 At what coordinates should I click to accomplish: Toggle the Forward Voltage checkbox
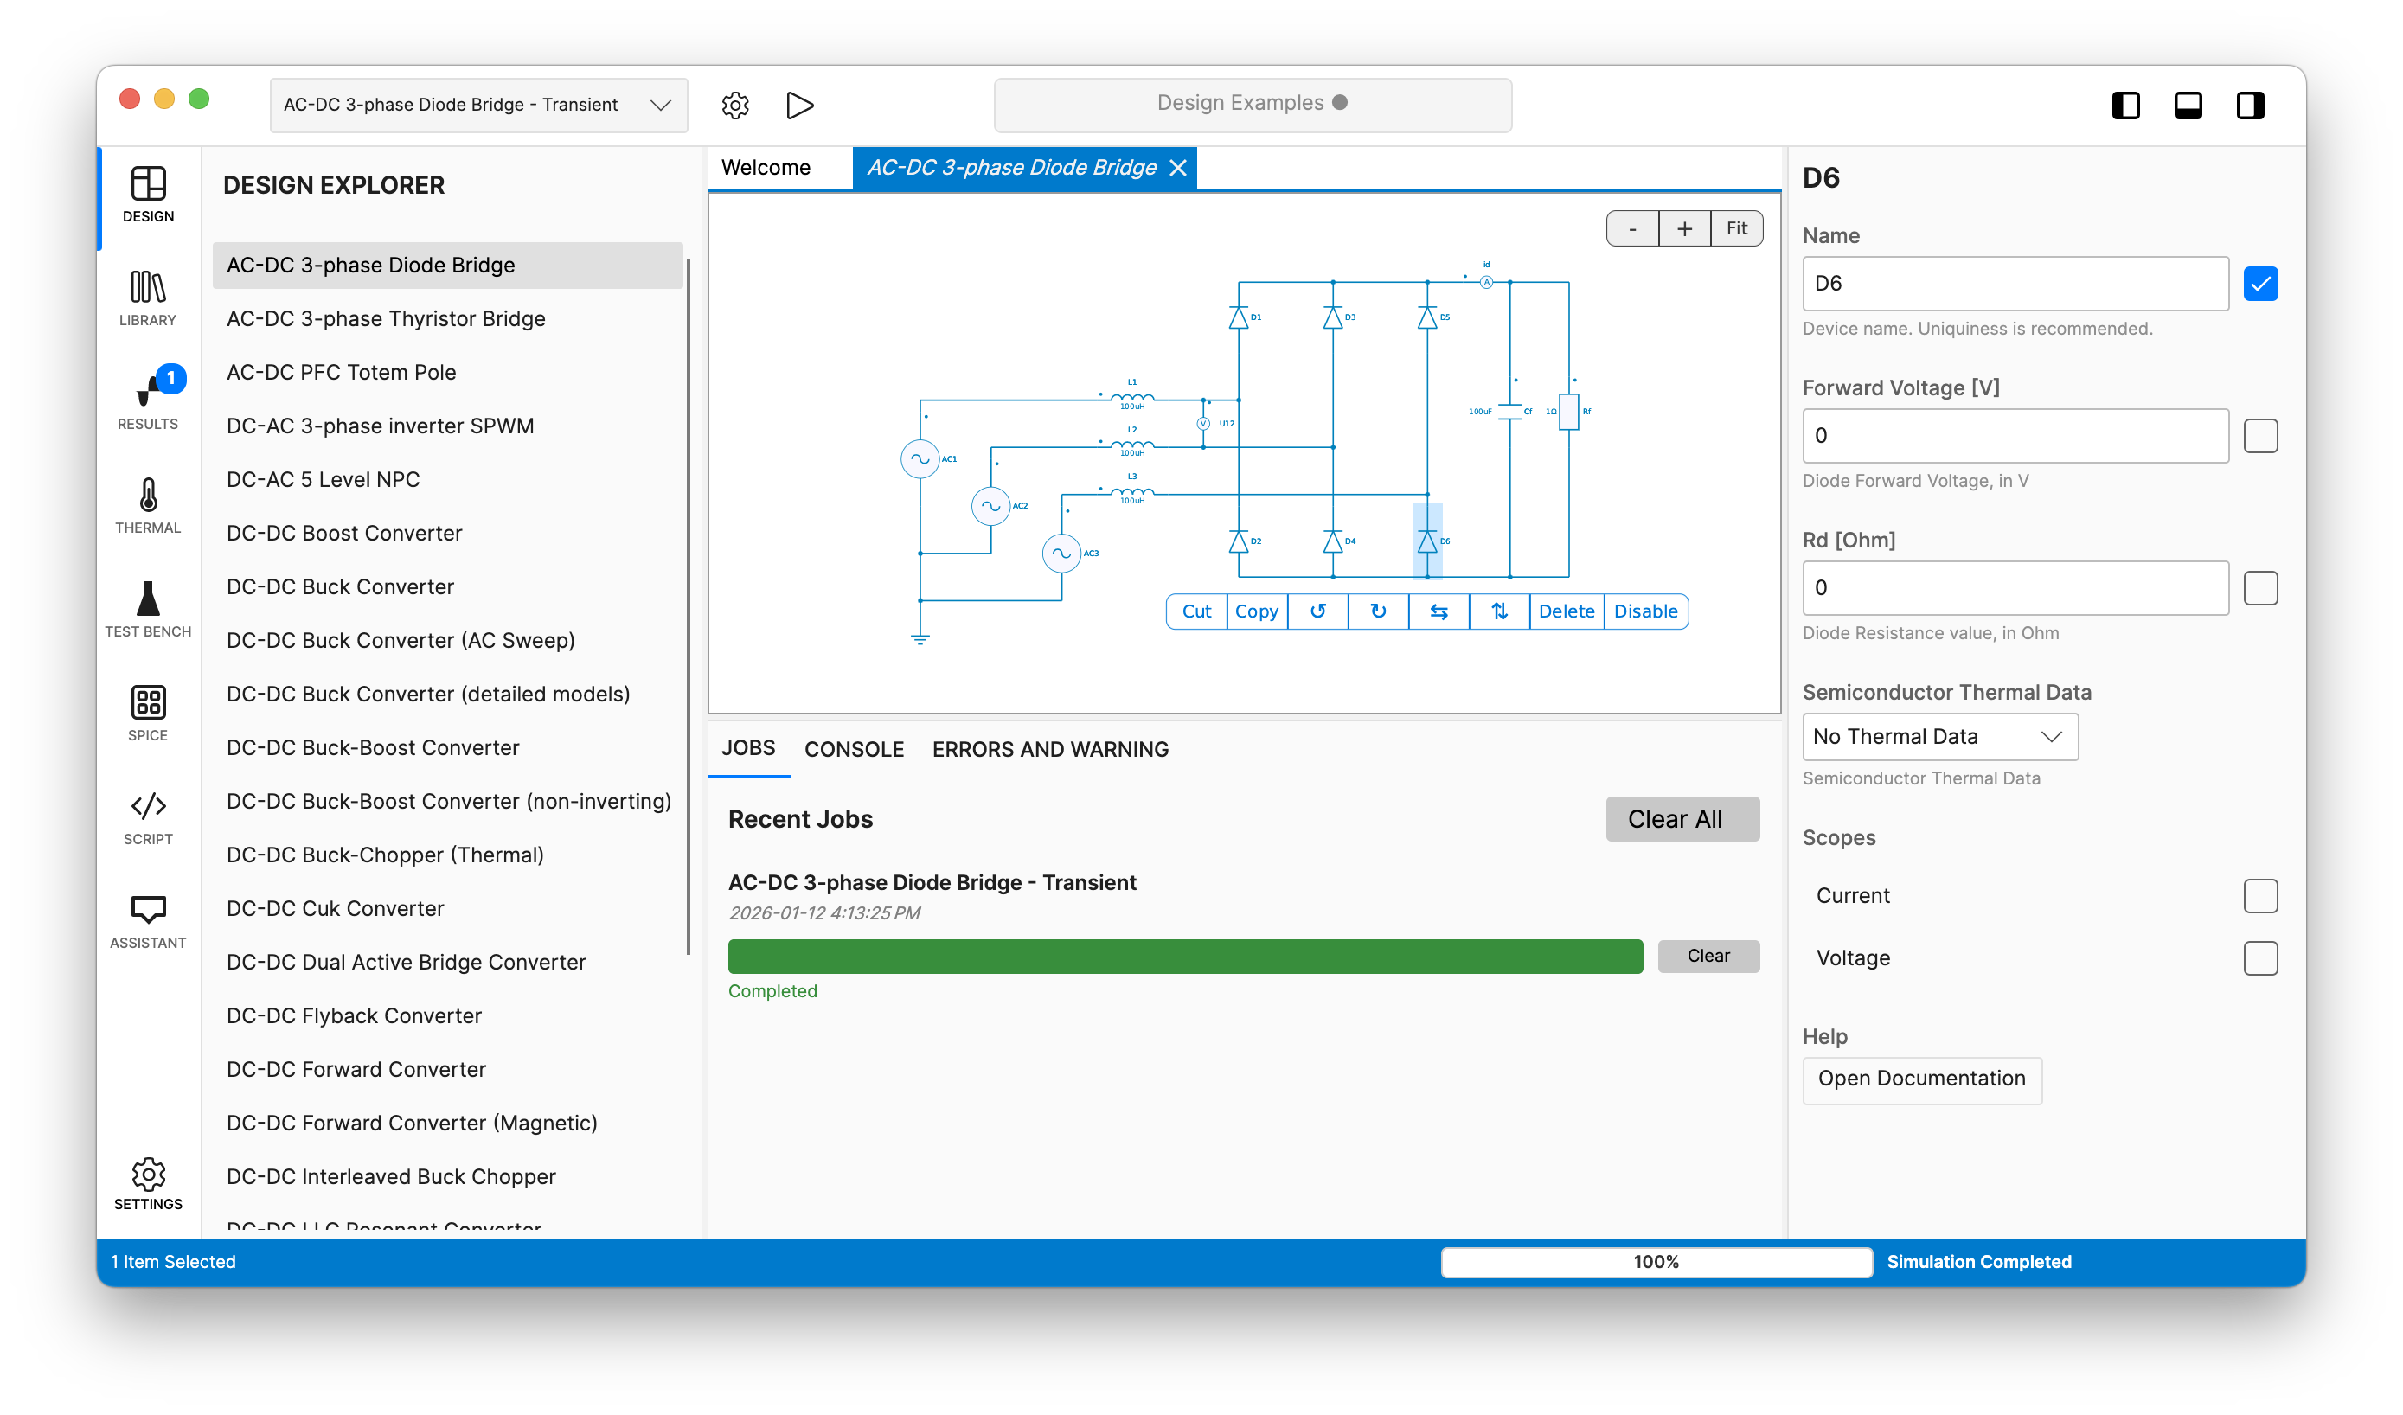coord(2259,436)
